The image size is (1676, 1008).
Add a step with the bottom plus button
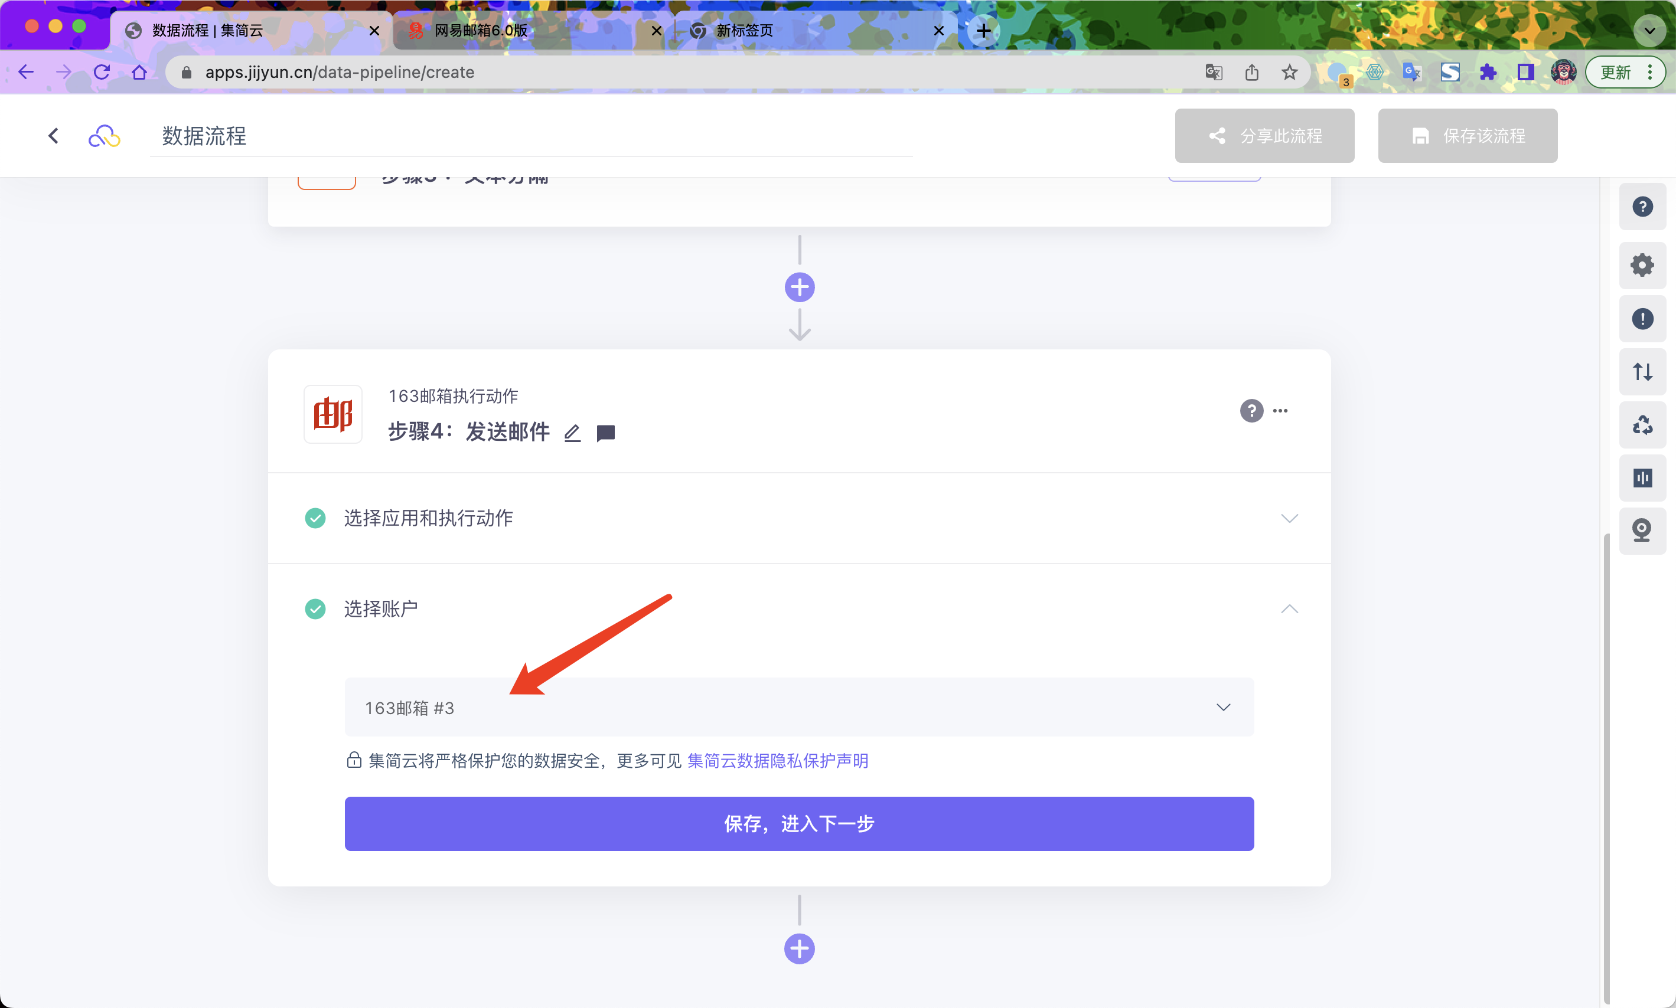(x=799, y=949)
